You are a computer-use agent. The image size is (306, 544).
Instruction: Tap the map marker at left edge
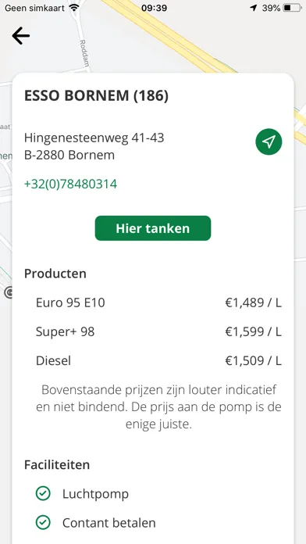(9, 293)
